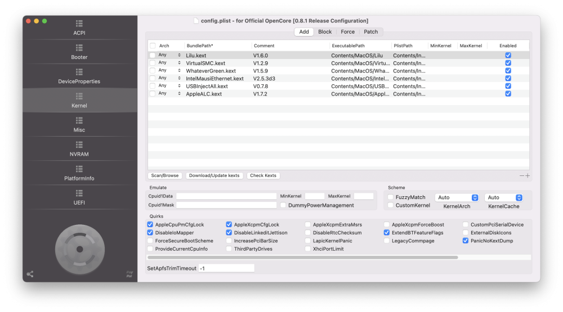The height and width of the screenshot is (312, 563).
Task: Open the PlatformInfo section icon
Action: pyautogui.click(x=79, y=169)
